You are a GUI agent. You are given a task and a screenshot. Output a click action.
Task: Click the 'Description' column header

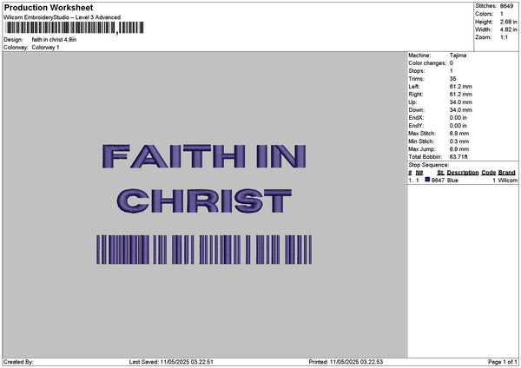tap(463, 173)
